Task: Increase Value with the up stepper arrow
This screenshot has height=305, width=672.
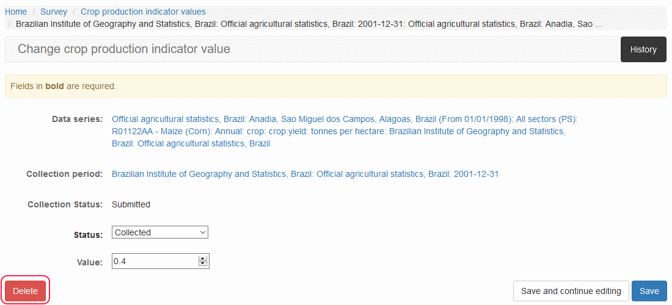Action: 203,259
